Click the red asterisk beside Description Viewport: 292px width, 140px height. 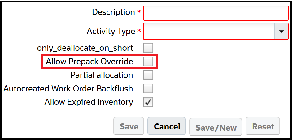139,12
